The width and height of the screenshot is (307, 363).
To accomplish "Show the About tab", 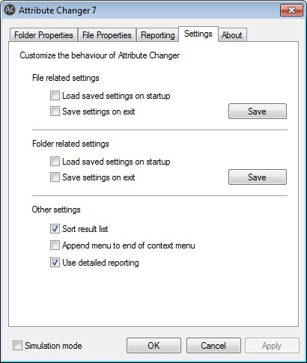I will click(x=232, y=35).
